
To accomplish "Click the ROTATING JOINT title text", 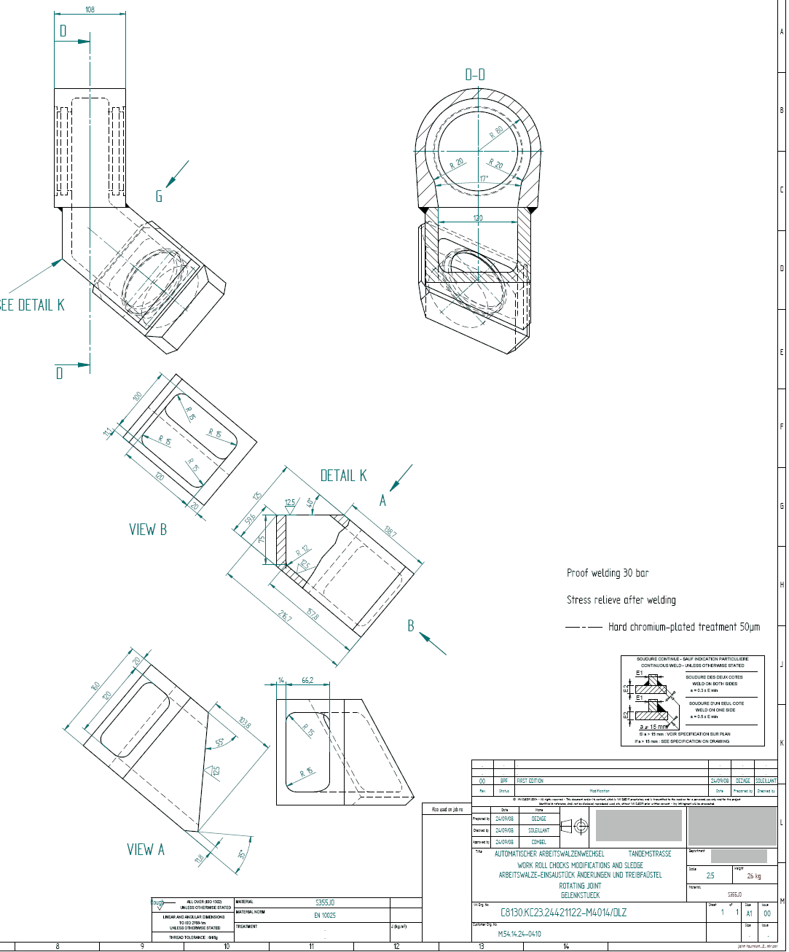I will (580, 886).
